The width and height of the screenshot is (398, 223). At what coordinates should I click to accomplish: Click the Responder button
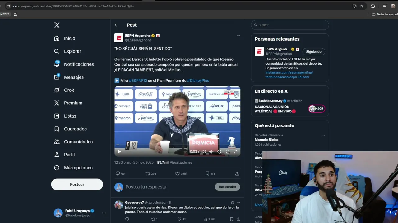(227, 187)
